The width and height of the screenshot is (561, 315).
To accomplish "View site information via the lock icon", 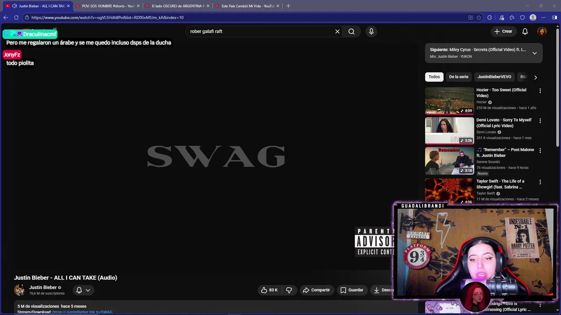I will 27,17.
